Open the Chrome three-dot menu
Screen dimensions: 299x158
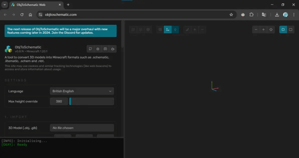point(294,15)
